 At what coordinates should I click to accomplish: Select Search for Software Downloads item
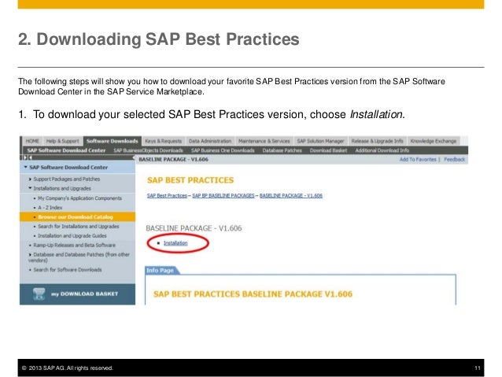pyautogui.click(x=68, y=270)
